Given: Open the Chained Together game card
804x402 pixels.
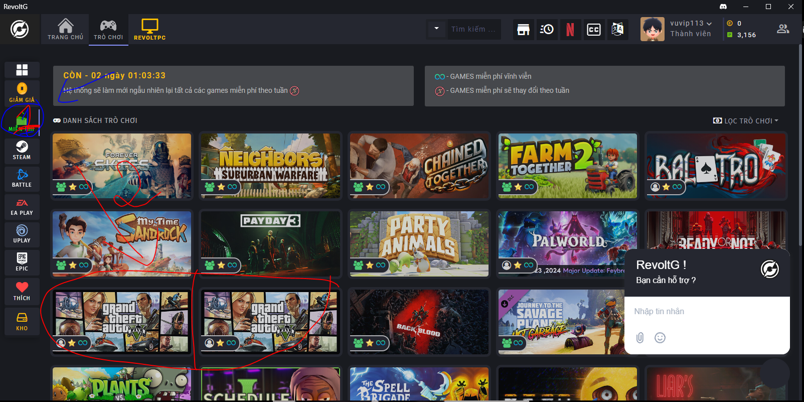Looking at the screenshot, I should 419,166.
